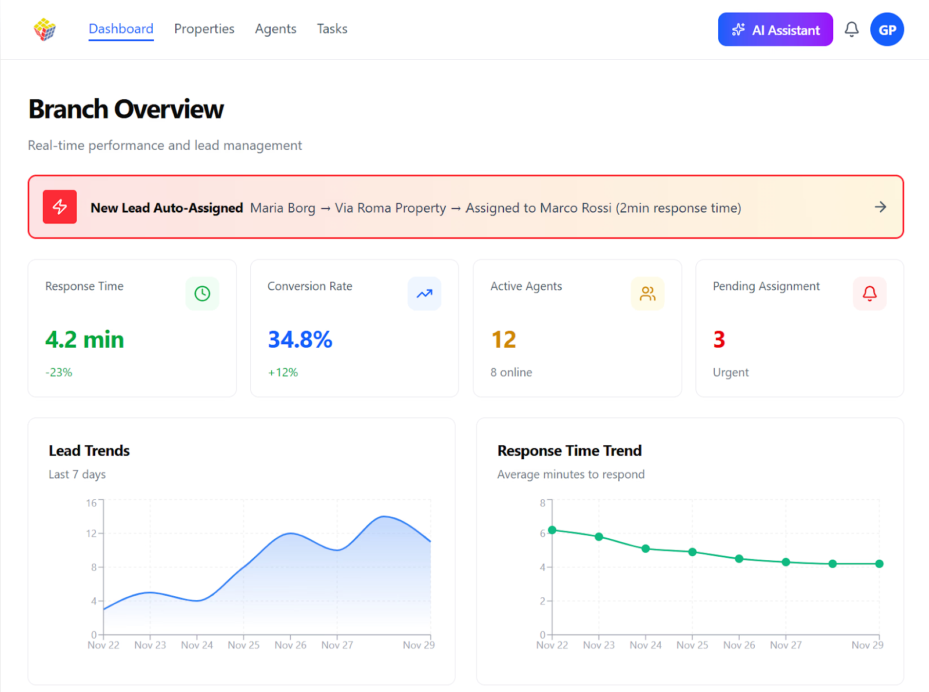
Task: Launch the AI Assistant button
Action: 775,30
